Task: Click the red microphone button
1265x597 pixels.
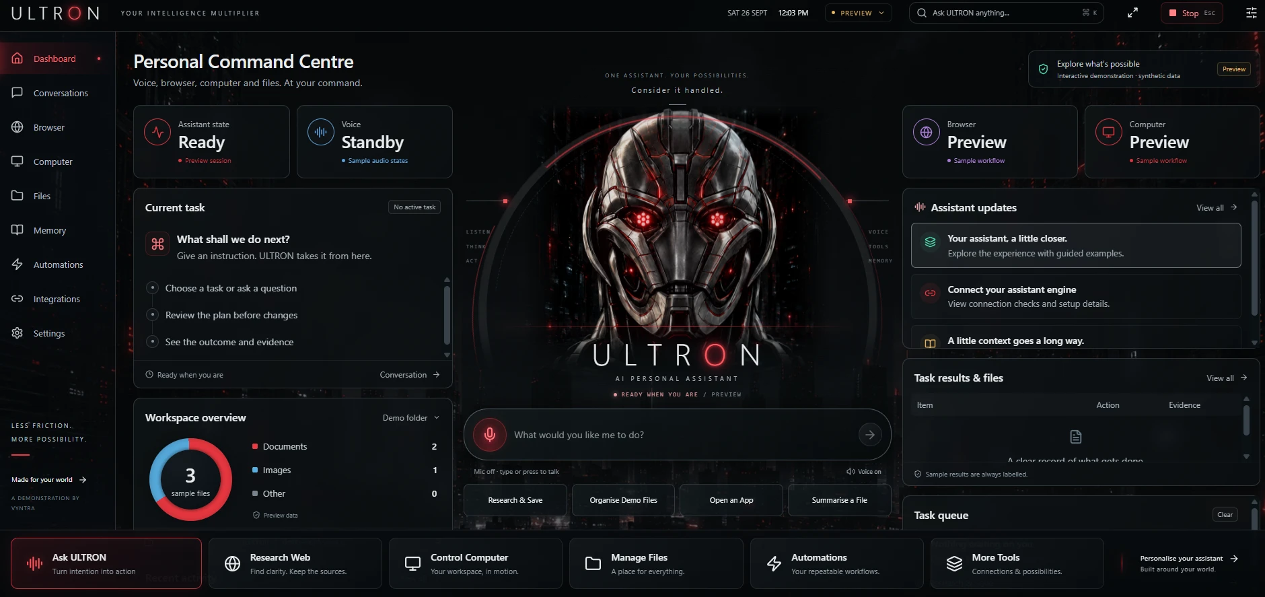Action: 490,435
